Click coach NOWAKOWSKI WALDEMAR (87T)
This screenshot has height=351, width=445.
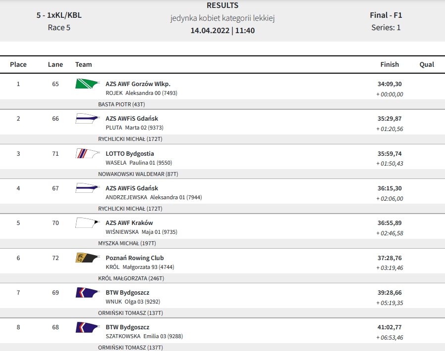[138, 174]
